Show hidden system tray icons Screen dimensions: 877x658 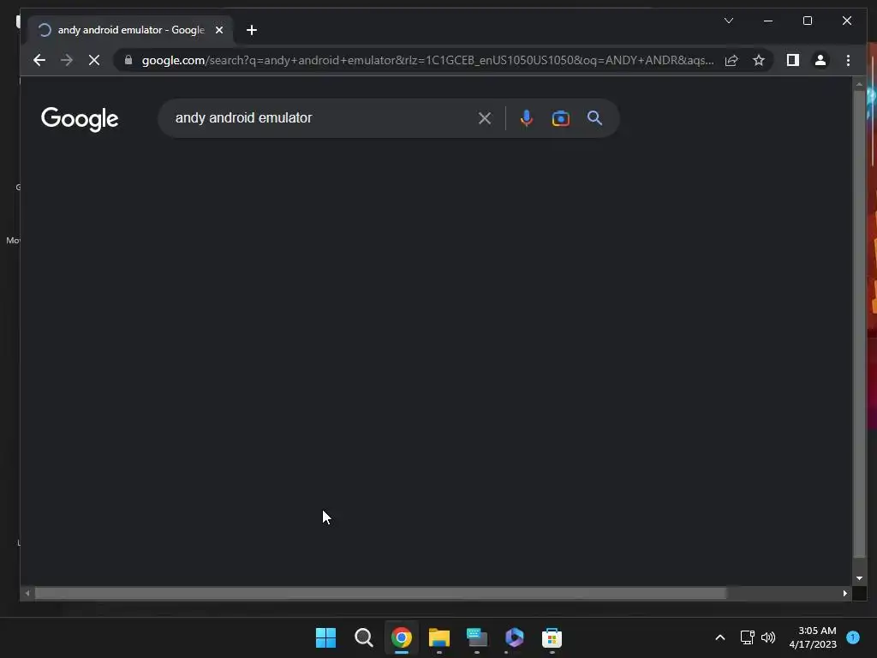coord(719,637)
